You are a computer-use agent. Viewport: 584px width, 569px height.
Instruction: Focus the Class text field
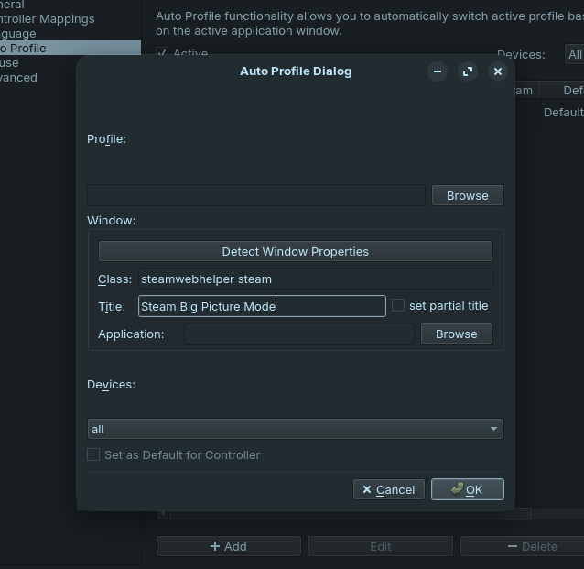[314, 279]
